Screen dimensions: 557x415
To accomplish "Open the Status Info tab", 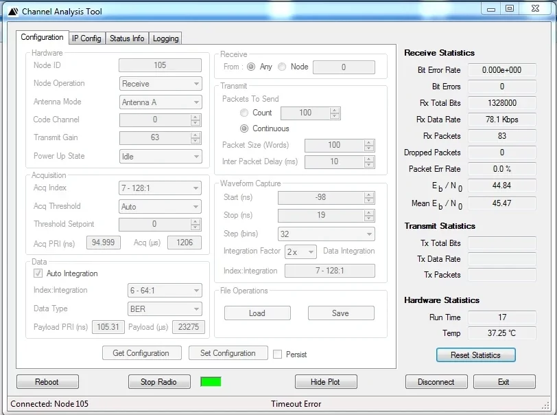I will (x=127, y=38).
